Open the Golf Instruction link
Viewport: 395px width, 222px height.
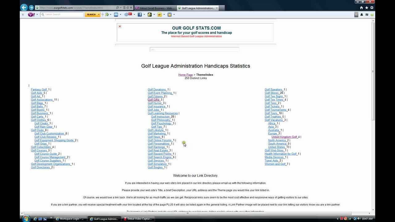pyautogui.click(x=161, y=117)
